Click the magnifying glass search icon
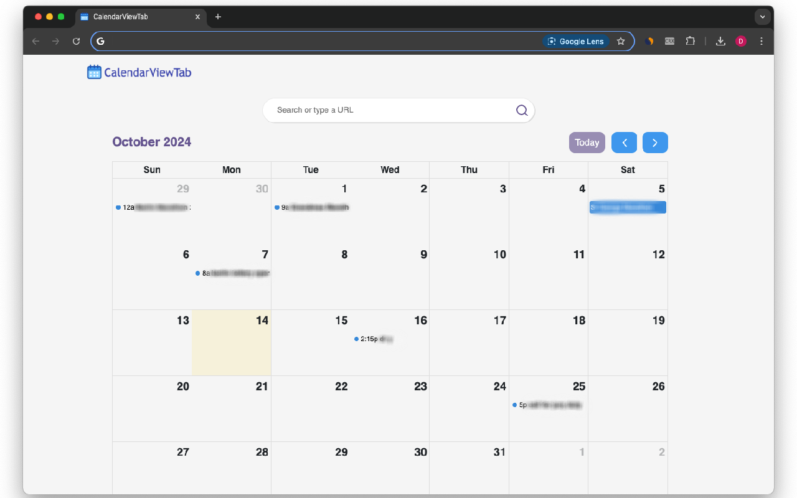 pos(521,110)
